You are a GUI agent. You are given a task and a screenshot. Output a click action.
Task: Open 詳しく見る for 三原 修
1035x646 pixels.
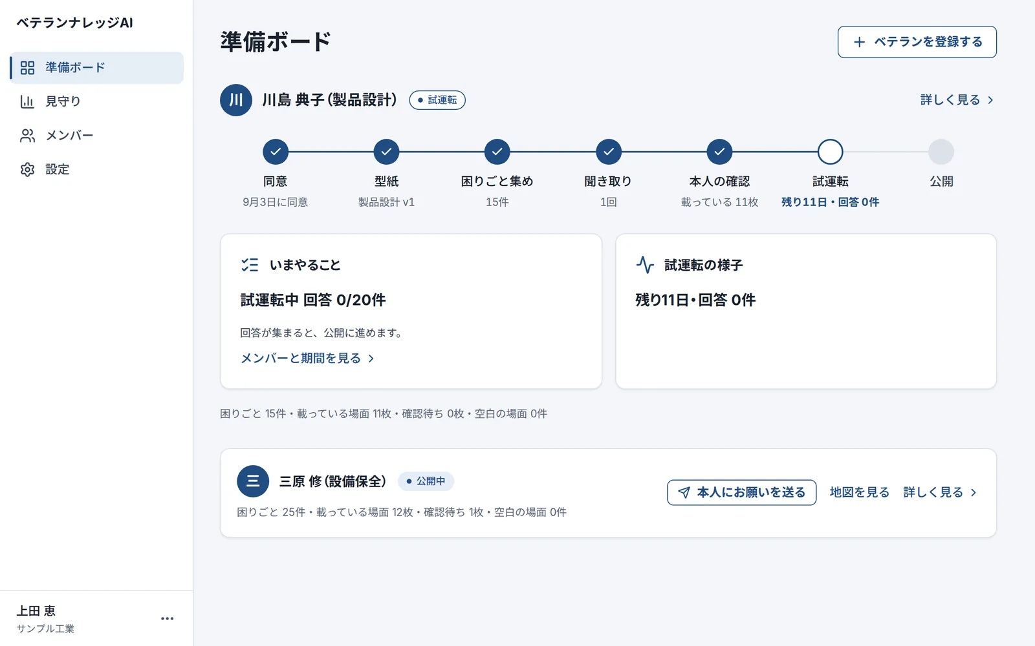click(940, 492)
